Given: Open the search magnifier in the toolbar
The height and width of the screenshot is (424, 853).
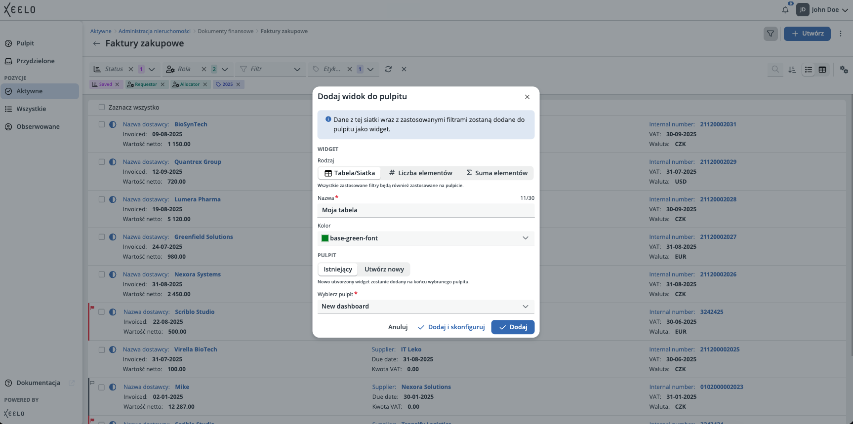Looking at the screenshot, I should [x=775, y=70].
